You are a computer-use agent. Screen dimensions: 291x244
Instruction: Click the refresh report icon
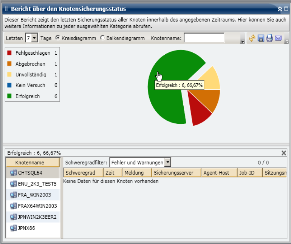252,38
